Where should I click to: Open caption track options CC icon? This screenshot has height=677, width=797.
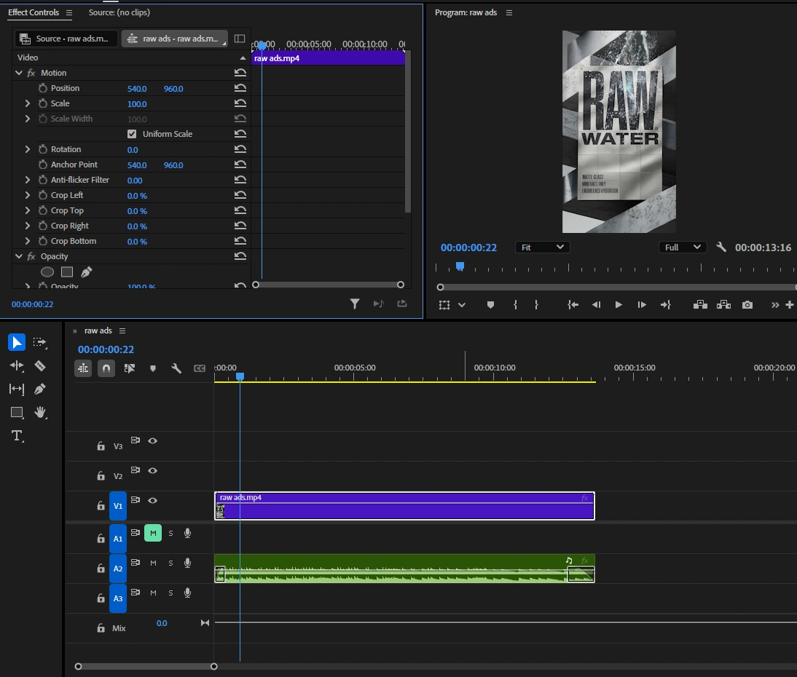click(200, 368)
